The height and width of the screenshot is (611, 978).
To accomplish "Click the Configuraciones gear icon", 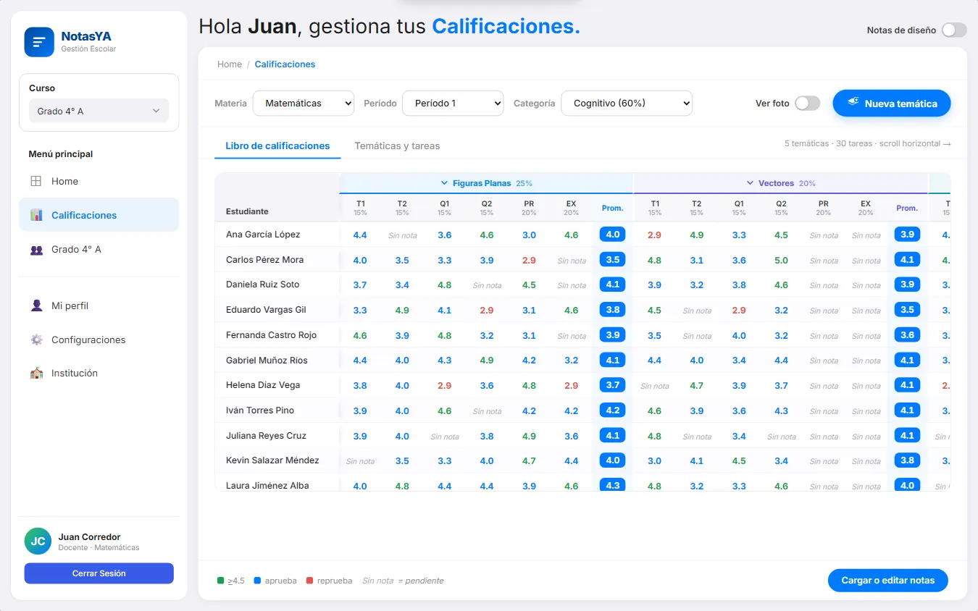I will [36, 340].
